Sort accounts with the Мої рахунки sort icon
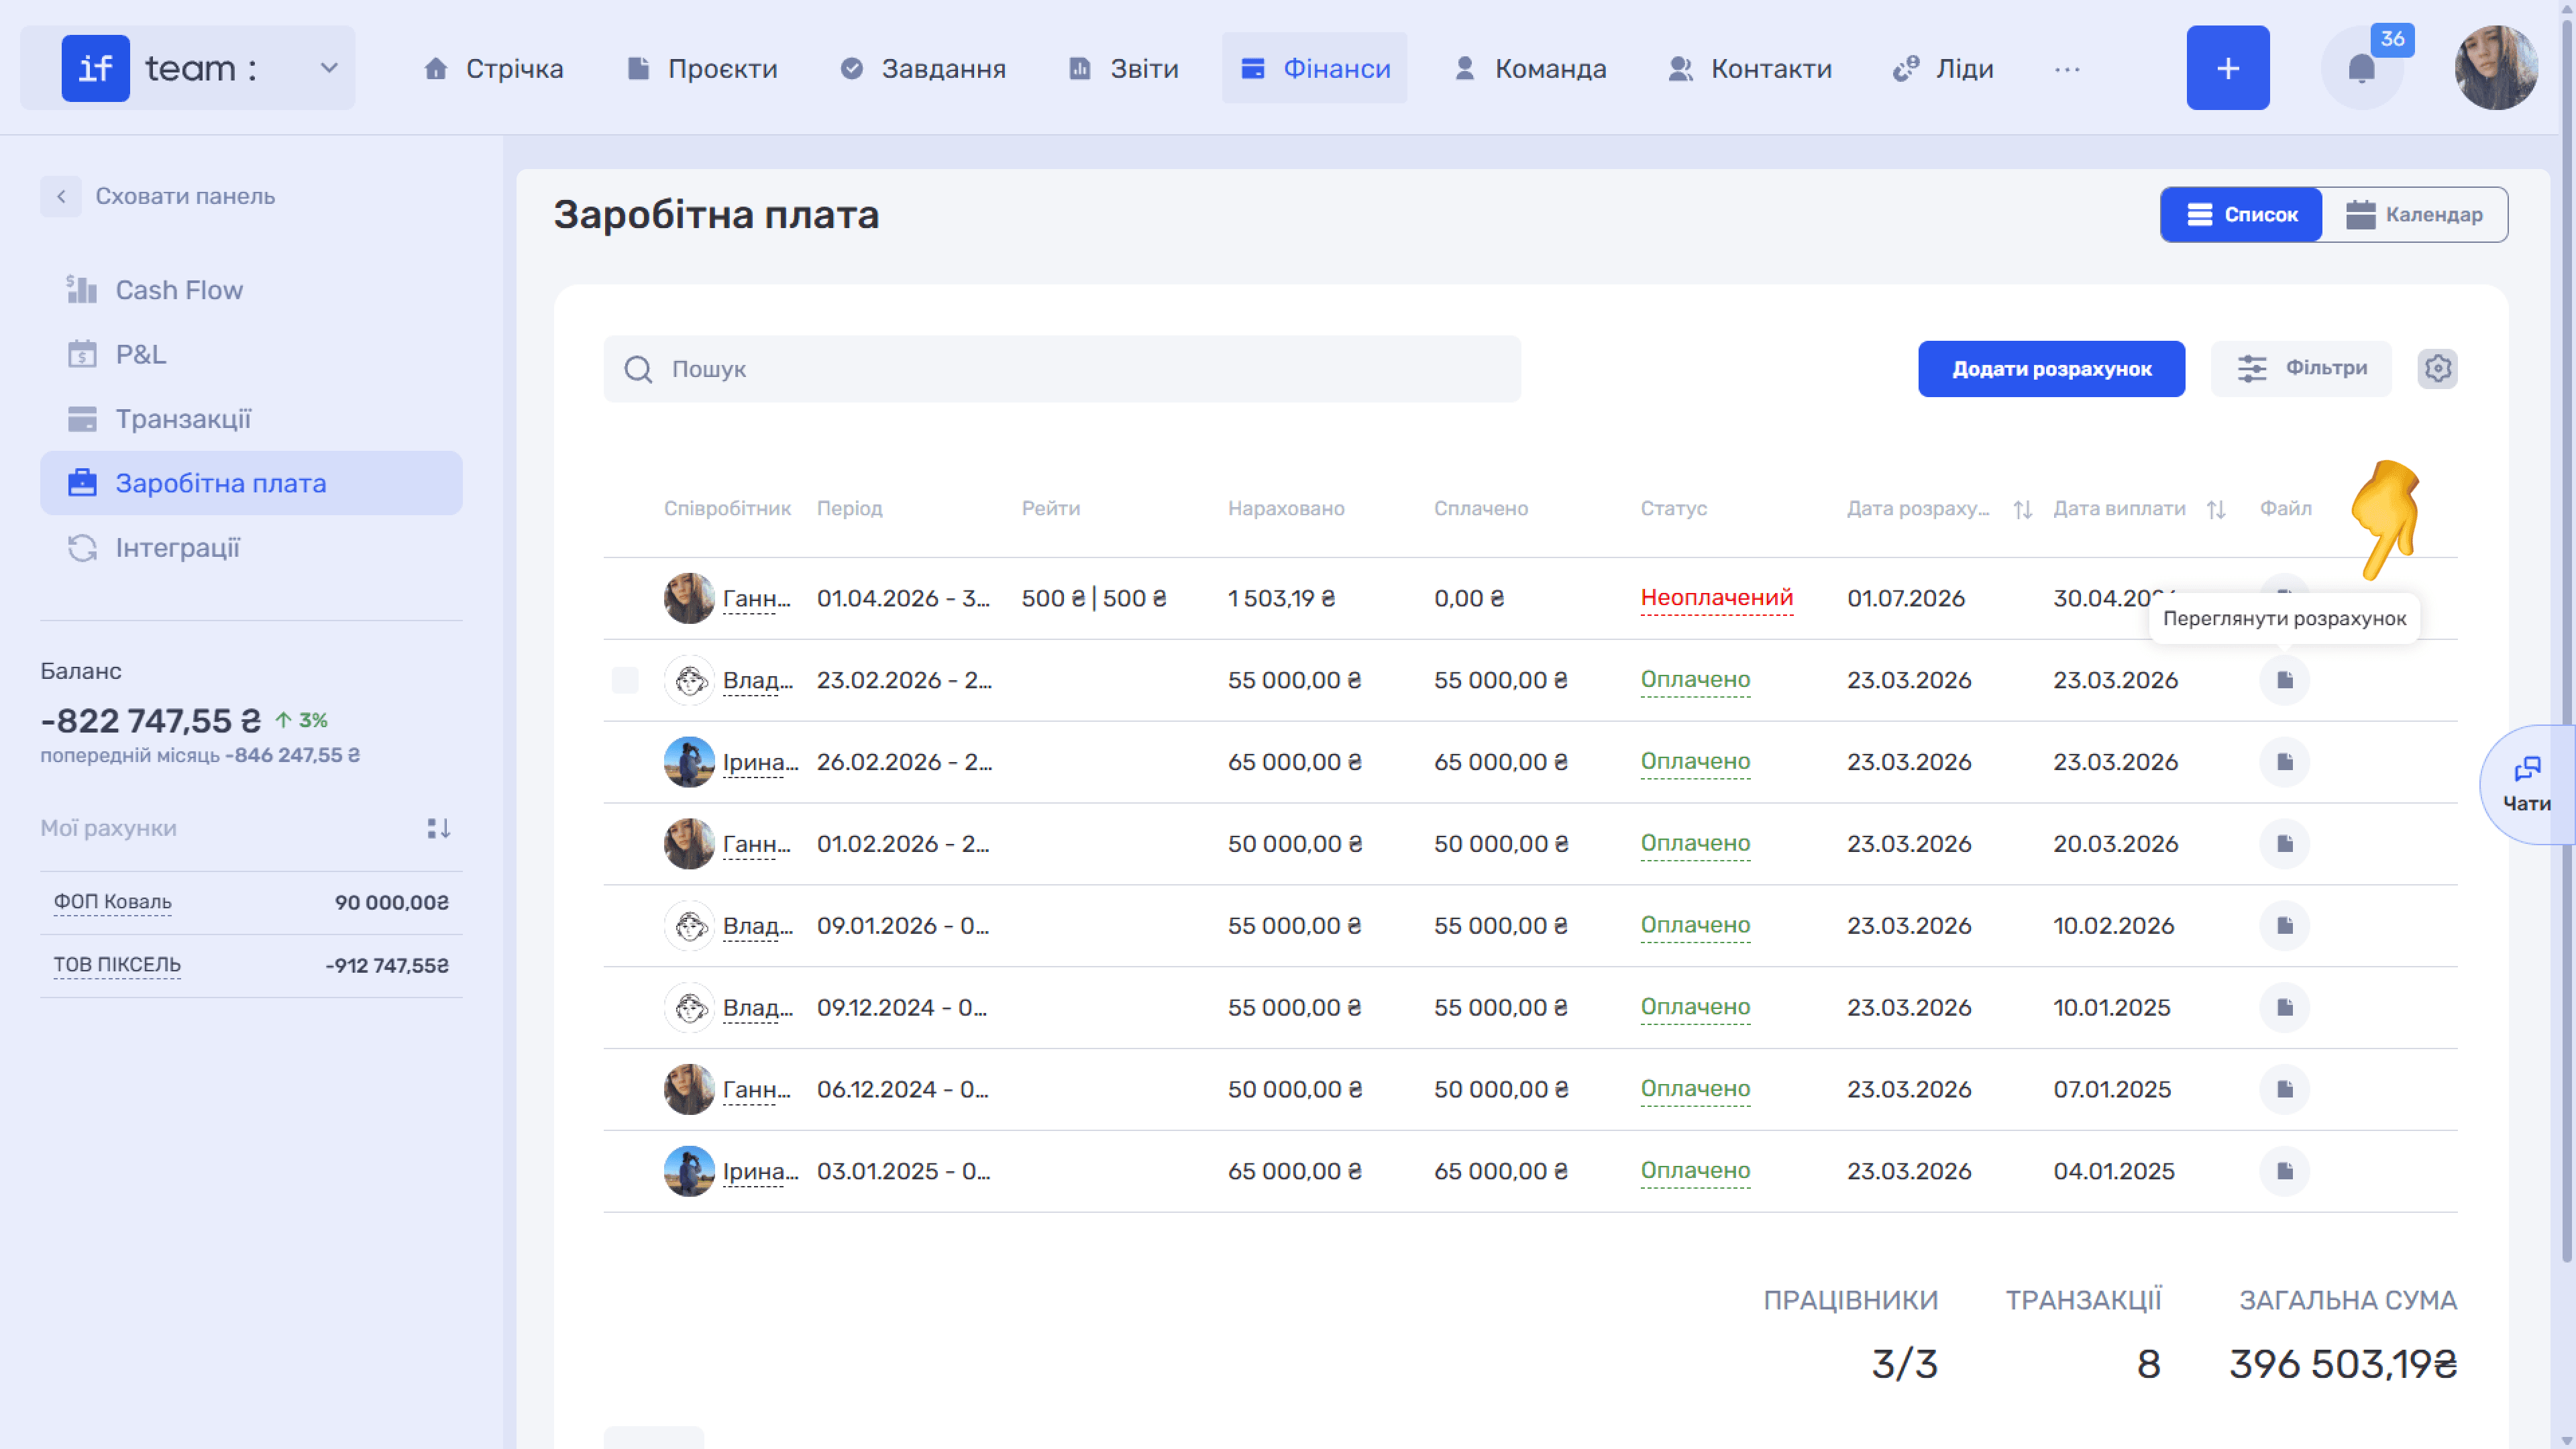 pyautogui.click(x=438, y=828)
